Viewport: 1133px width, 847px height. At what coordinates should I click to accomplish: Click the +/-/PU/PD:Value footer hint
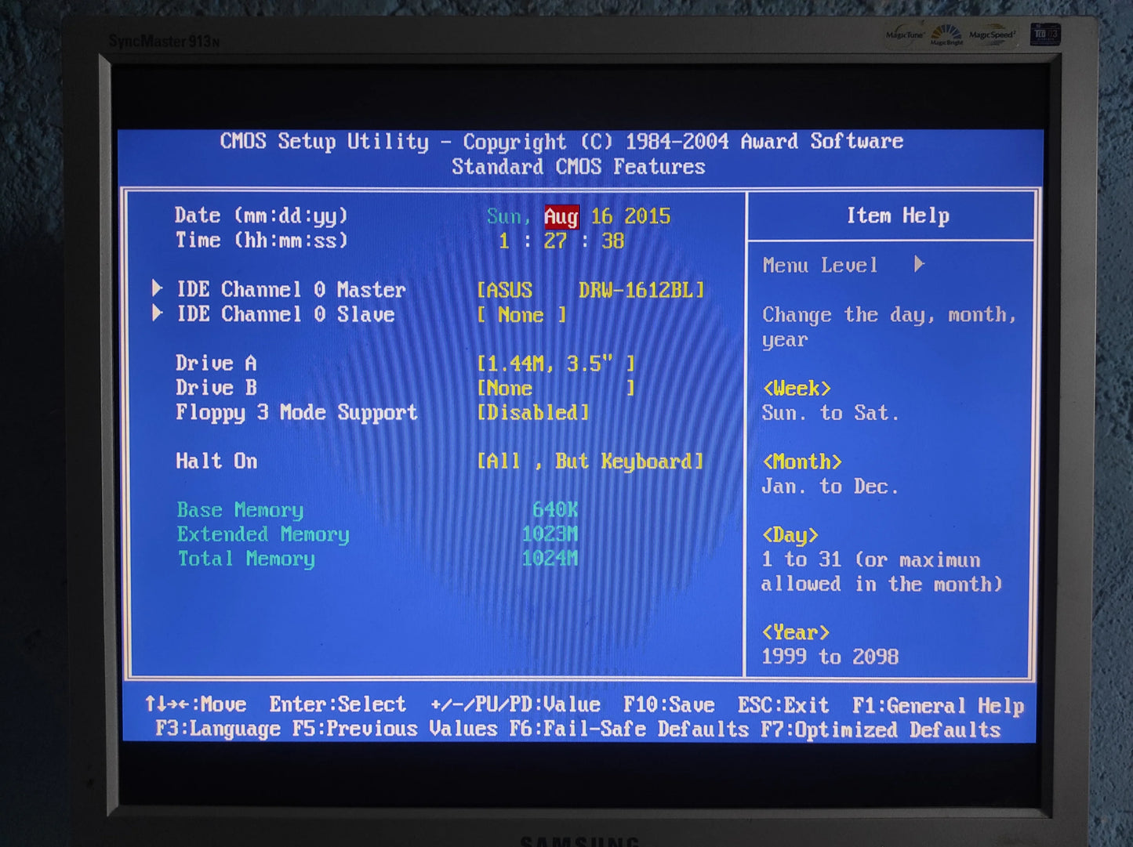[x=515, y=704]
